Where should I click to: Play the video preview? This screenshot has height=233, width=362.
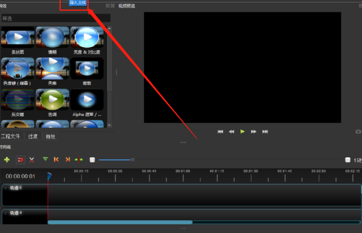243,132
